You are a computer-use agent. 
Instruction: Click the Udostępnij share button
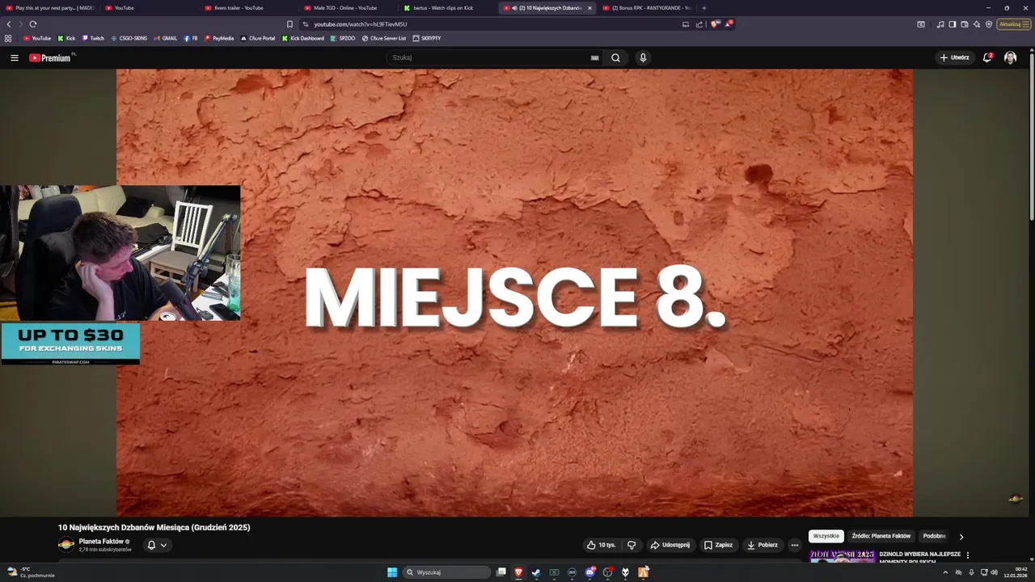(x=670, y=545)
